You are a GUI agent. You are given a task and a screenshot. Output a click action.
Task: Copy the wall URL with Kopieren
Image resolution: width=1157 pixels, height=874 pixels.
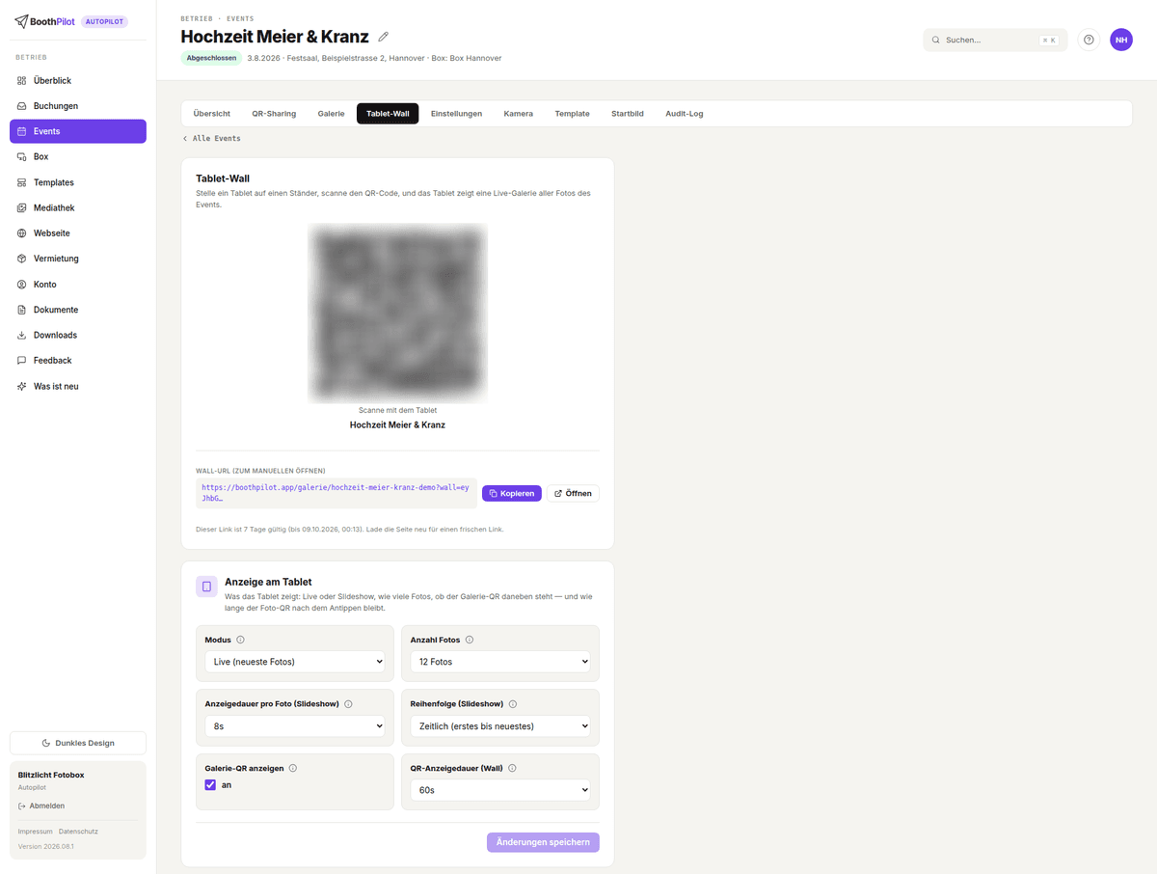pyautogui.click(x=512, y=493)
